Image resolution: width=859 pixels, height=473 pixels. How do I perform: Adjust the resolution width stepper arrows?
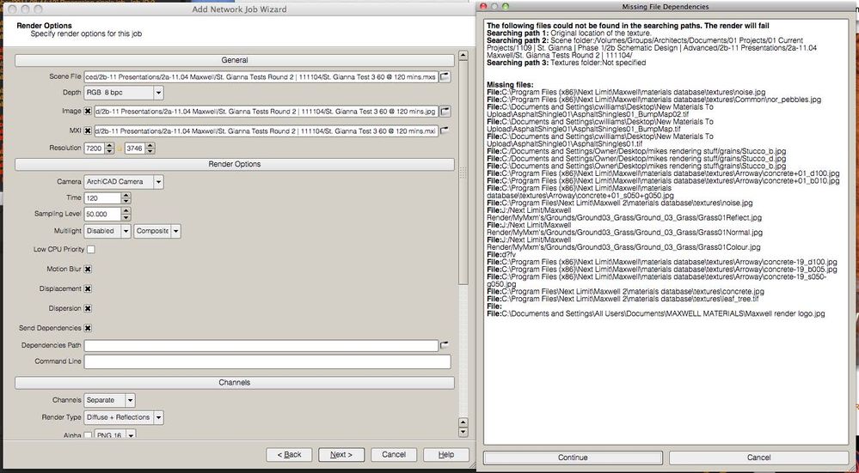tap(109, 149)
